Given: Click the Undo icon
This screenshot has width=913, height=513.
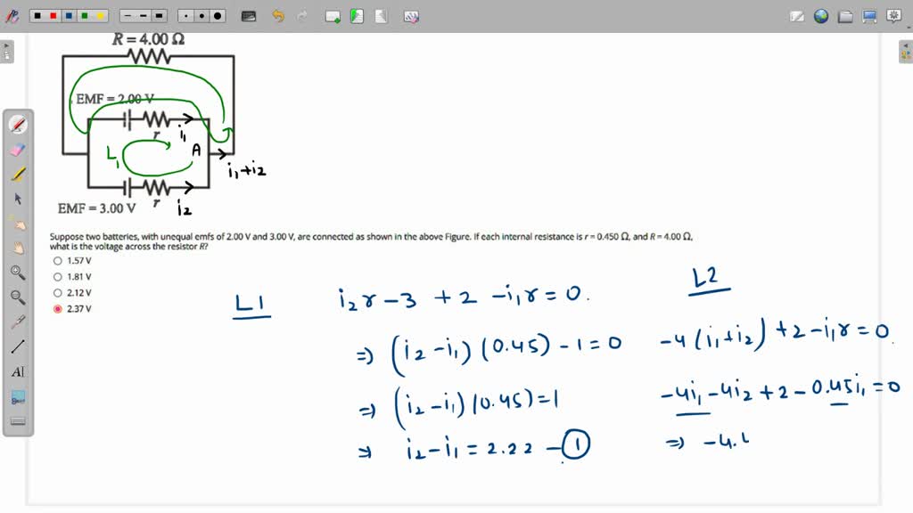Looking at the screenshot, I should tap(278, 15).
